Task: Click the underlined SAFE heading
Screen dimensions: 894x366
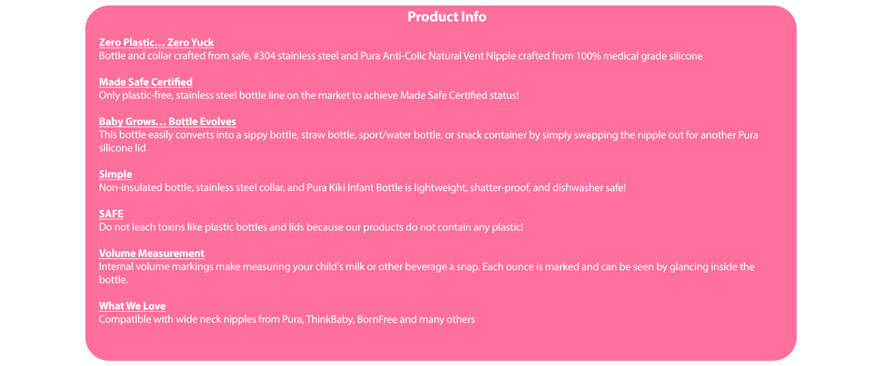Action: coord(111,214)
